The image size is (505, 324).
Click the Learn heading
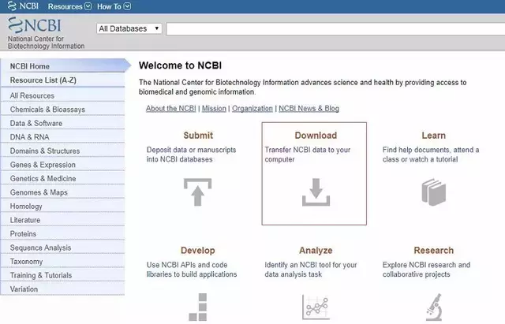[x=433, y=136]
